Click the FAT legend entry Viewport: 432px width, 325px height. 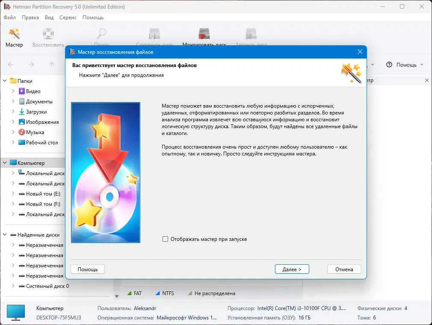tap(134, 293)
